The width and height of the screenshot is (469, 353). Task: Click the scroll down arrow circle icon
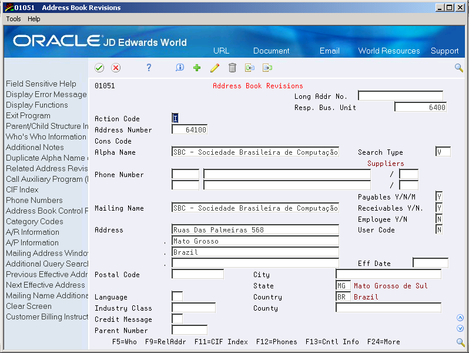460,328
